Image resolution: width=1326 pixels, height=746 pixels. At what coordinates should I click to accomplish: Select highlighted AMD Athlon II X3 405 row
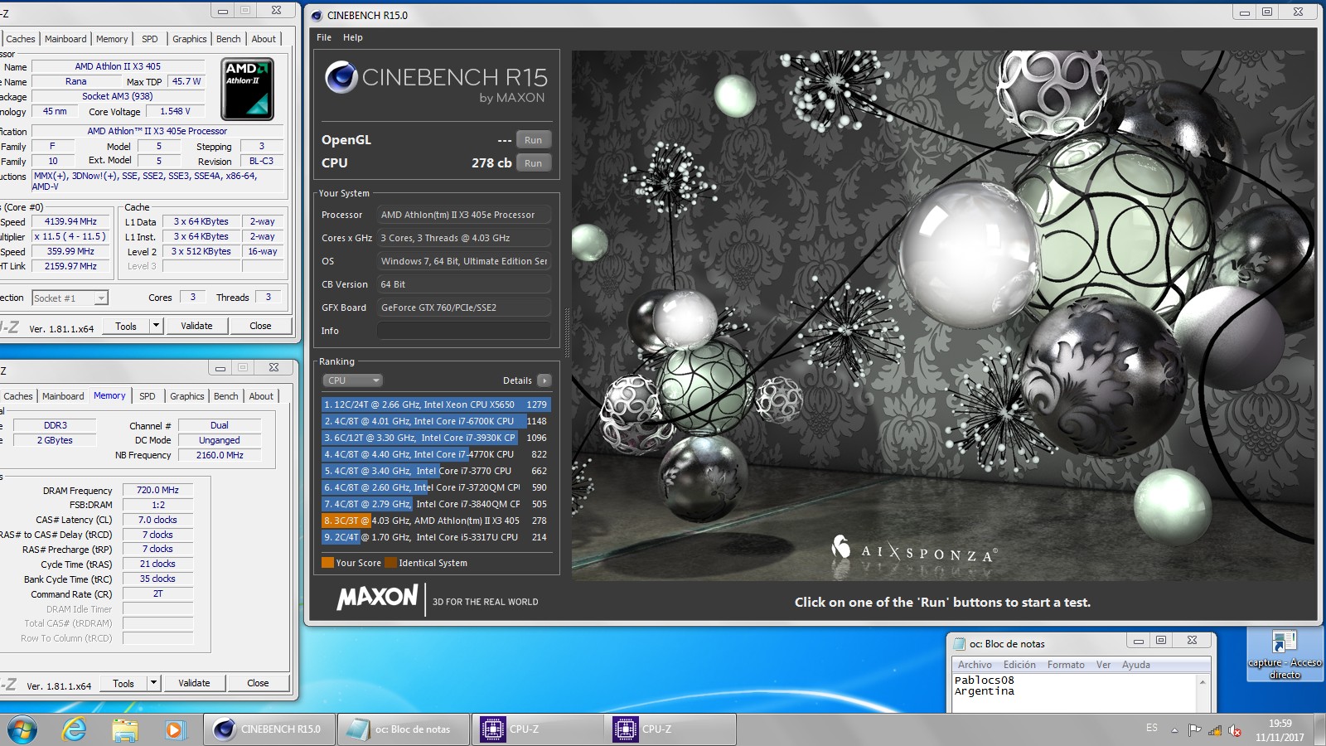pos(436,521)
